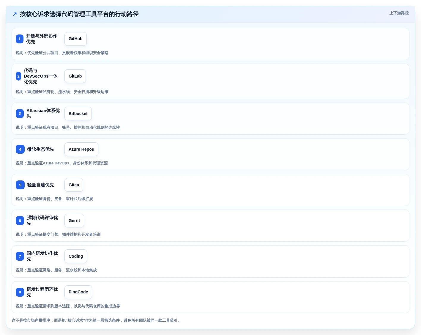Select the Bitbucket chip

pos(78,114)
